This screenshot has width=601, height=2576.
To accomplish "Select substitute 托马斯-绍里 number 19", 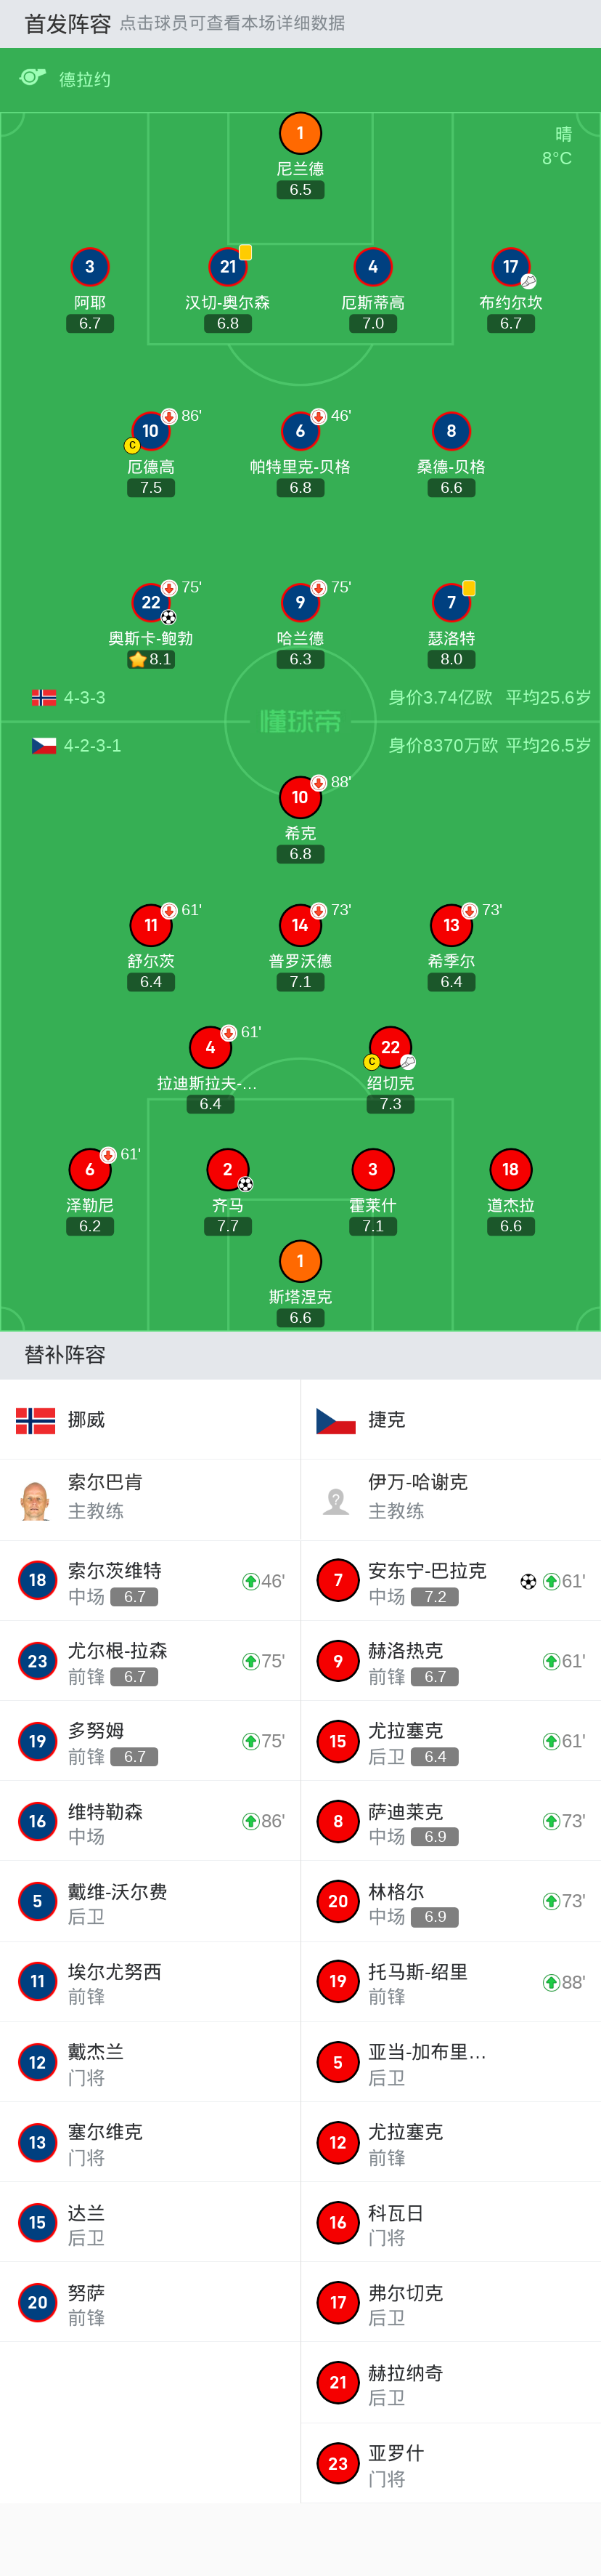I will (x=450, y=1982).
